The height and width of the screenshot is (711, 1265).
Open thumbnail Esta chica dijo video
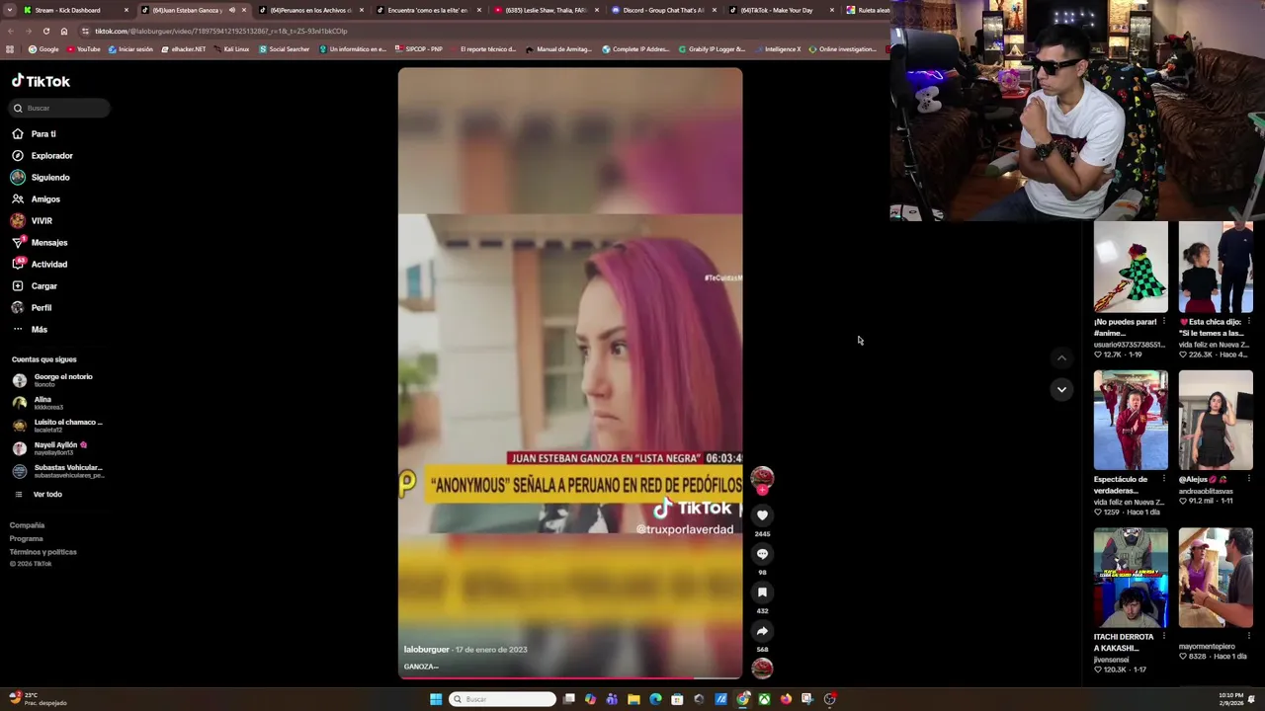1216,267
